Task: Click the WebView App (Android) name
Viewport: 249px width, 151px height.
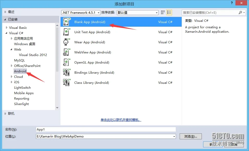Action: coord(93,52)
